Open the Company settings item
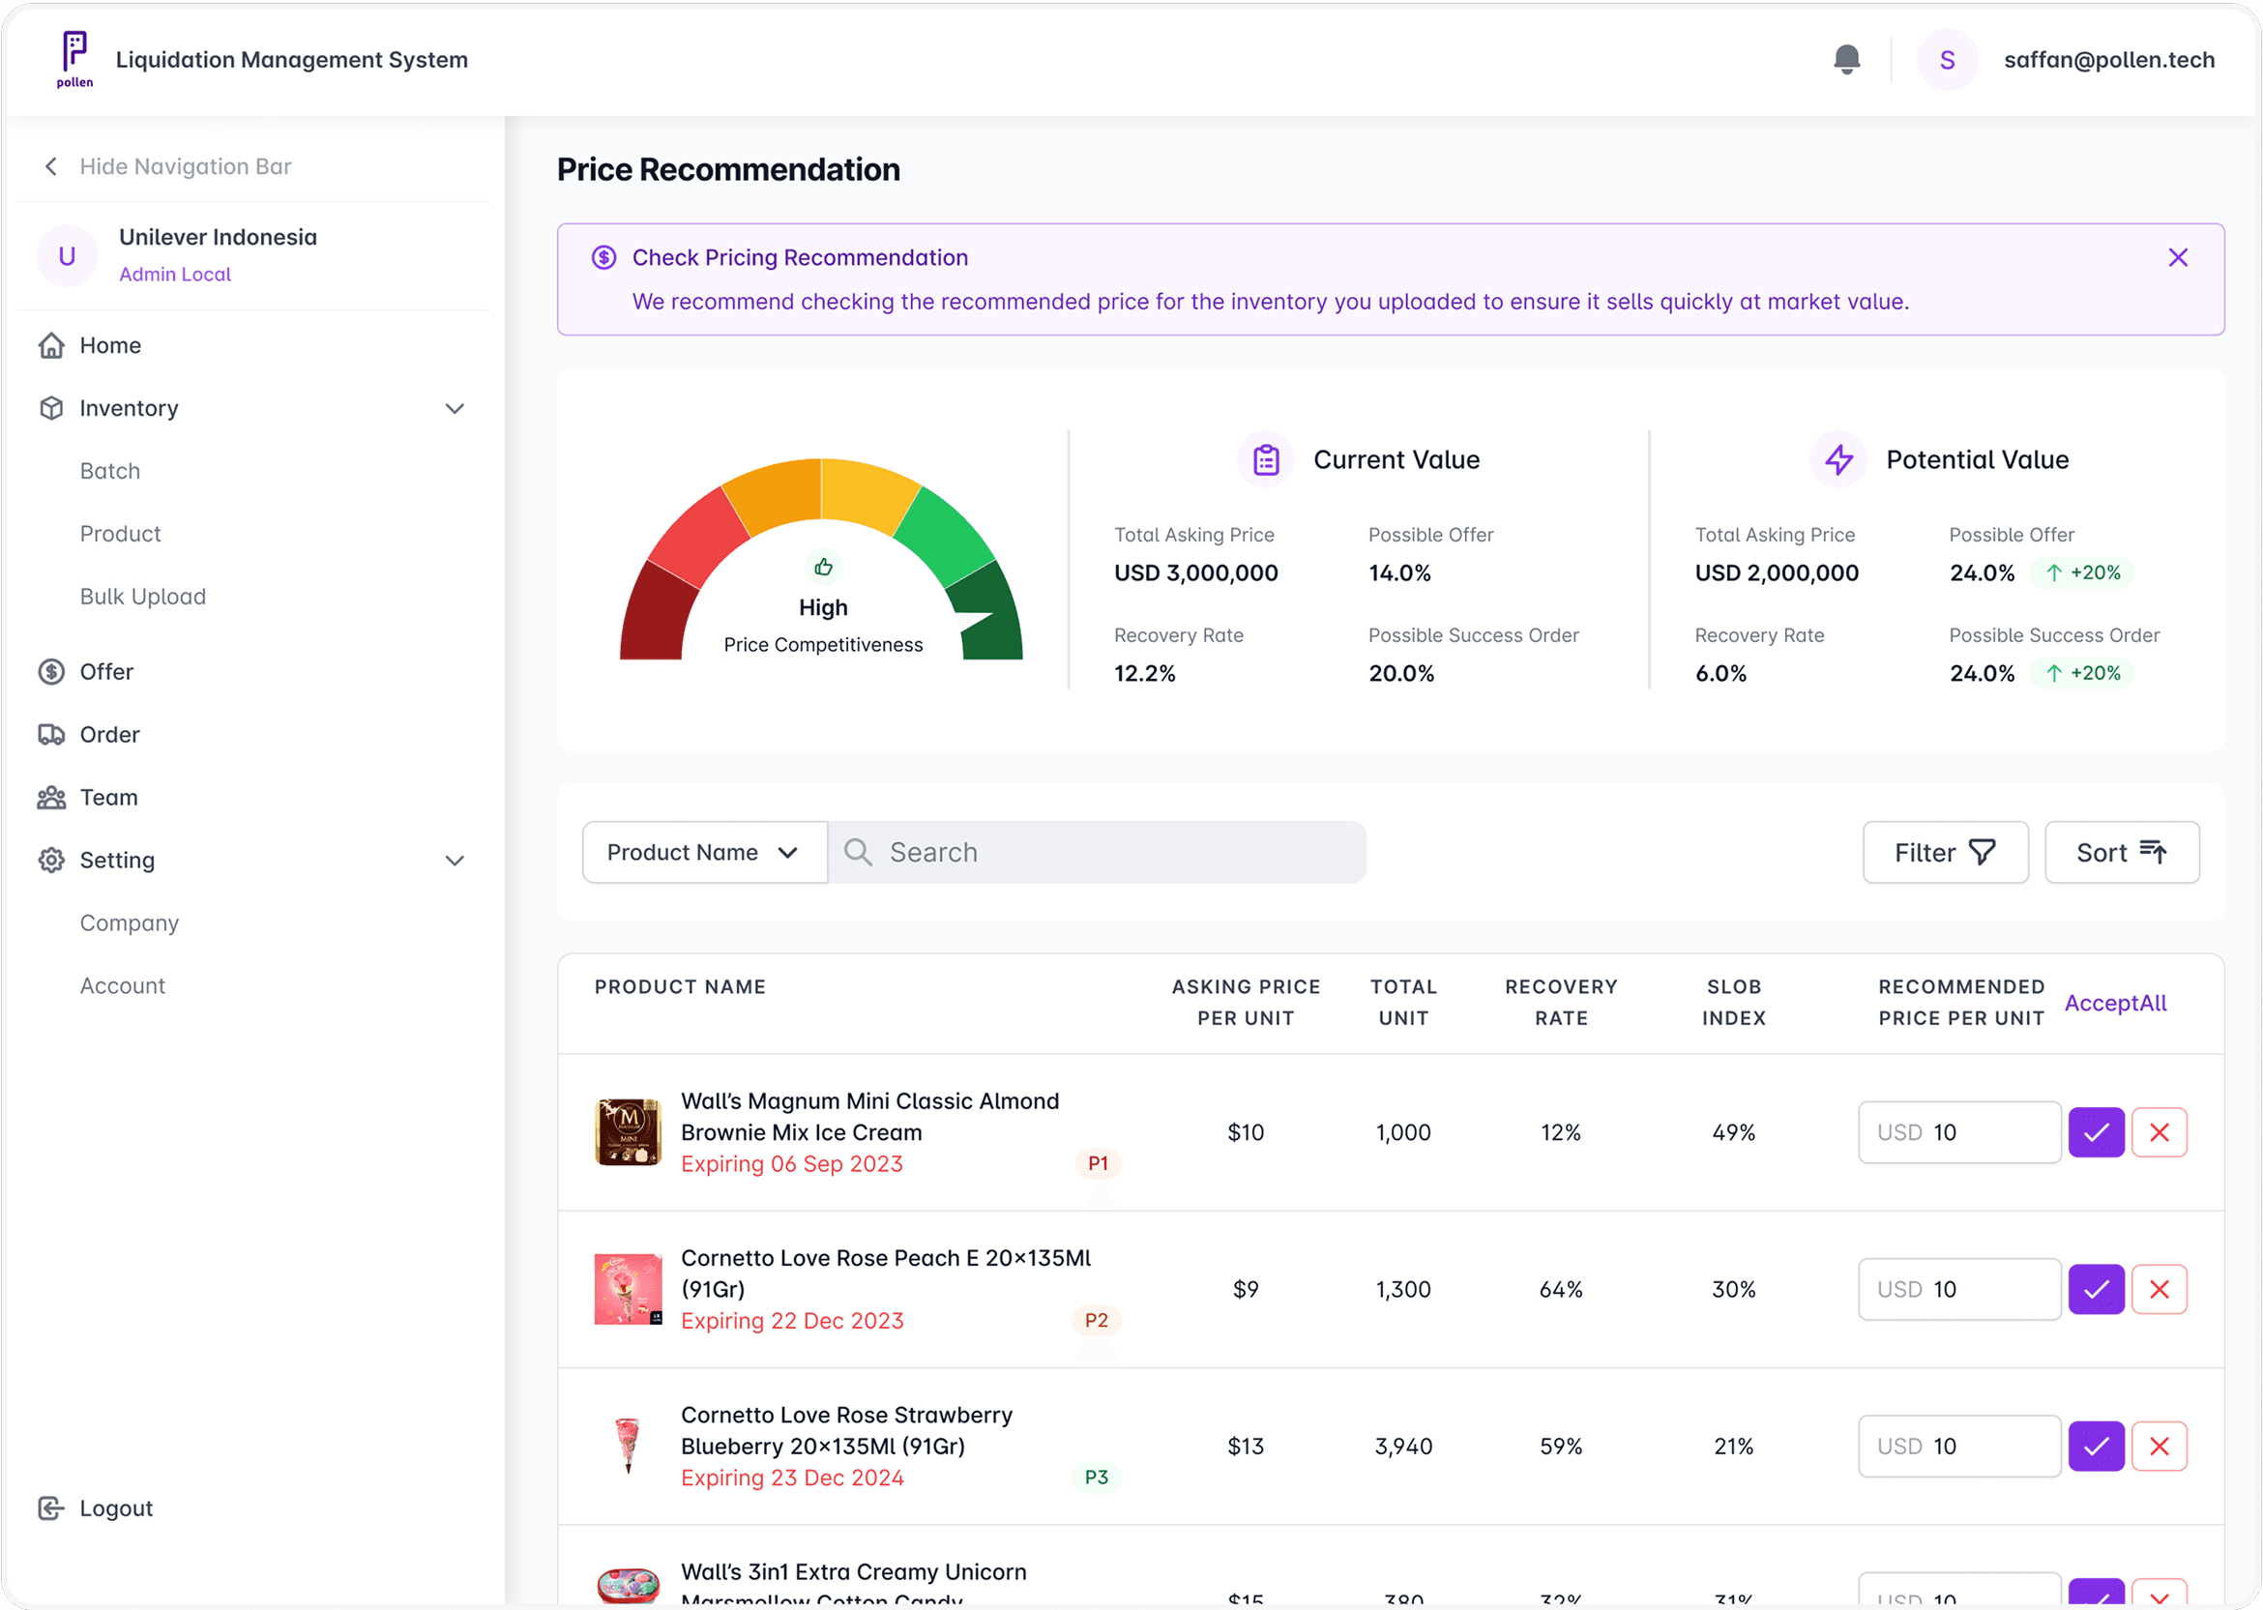The image size is (2263, 1610). [129, 923]
